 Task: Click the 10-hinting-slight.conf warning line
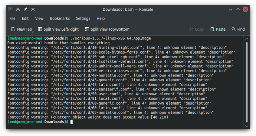click(117, 48)
